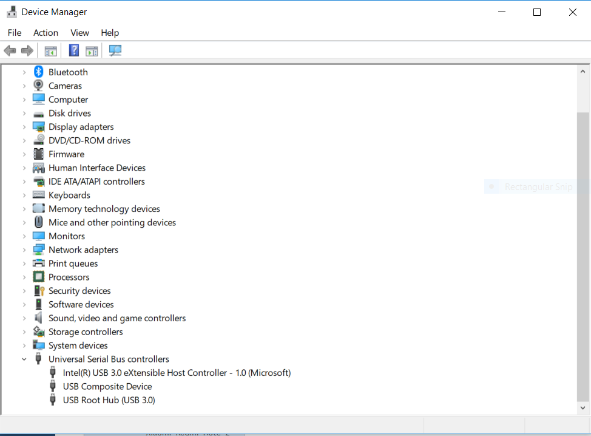Expand the Network adapters category

(x=24, y=250)
